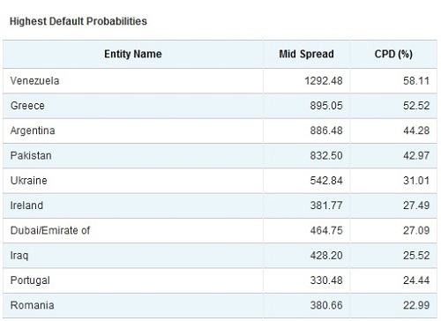
Task: Click the Entity Name column header
Action: tap(133, 54)
